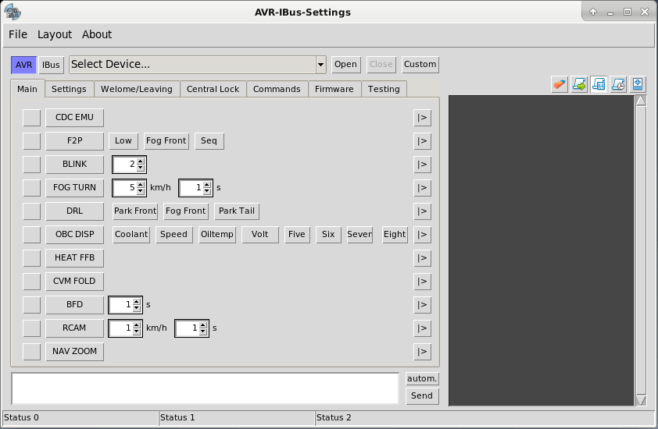Click the |> button in HEAT FFB row

point(422,258)
